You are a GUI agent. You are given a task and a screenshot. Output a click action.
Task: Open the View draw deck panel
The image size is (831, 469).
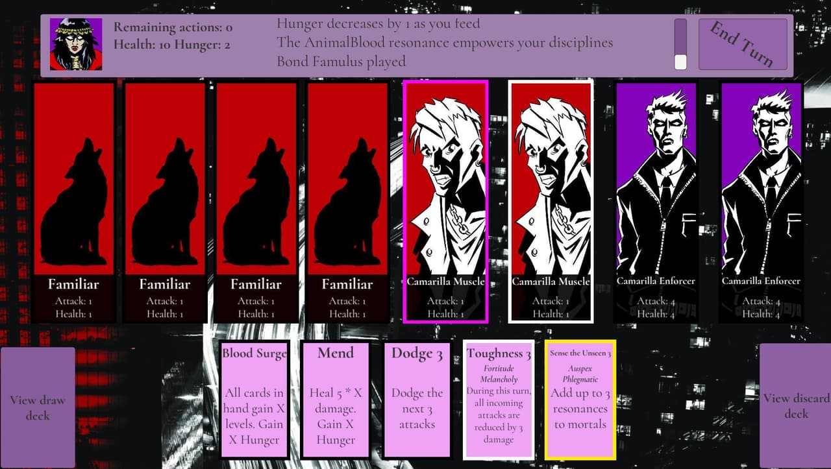tap(38, 407)
